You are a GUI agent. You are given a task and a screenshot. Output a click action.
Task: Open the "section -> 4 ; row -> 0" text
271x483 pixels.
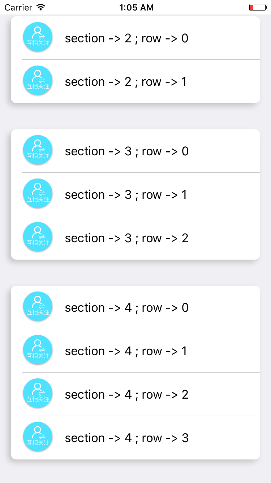(x=126, y=308)
